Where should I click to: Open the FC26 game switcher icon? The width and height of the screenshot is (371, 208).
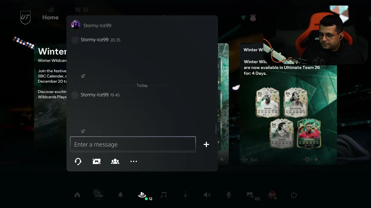(99, 194)
